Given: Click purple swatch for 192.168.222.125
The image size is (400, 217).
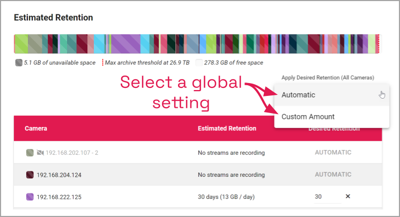Looking at the screenshot, I should click(x=30, y=197).
